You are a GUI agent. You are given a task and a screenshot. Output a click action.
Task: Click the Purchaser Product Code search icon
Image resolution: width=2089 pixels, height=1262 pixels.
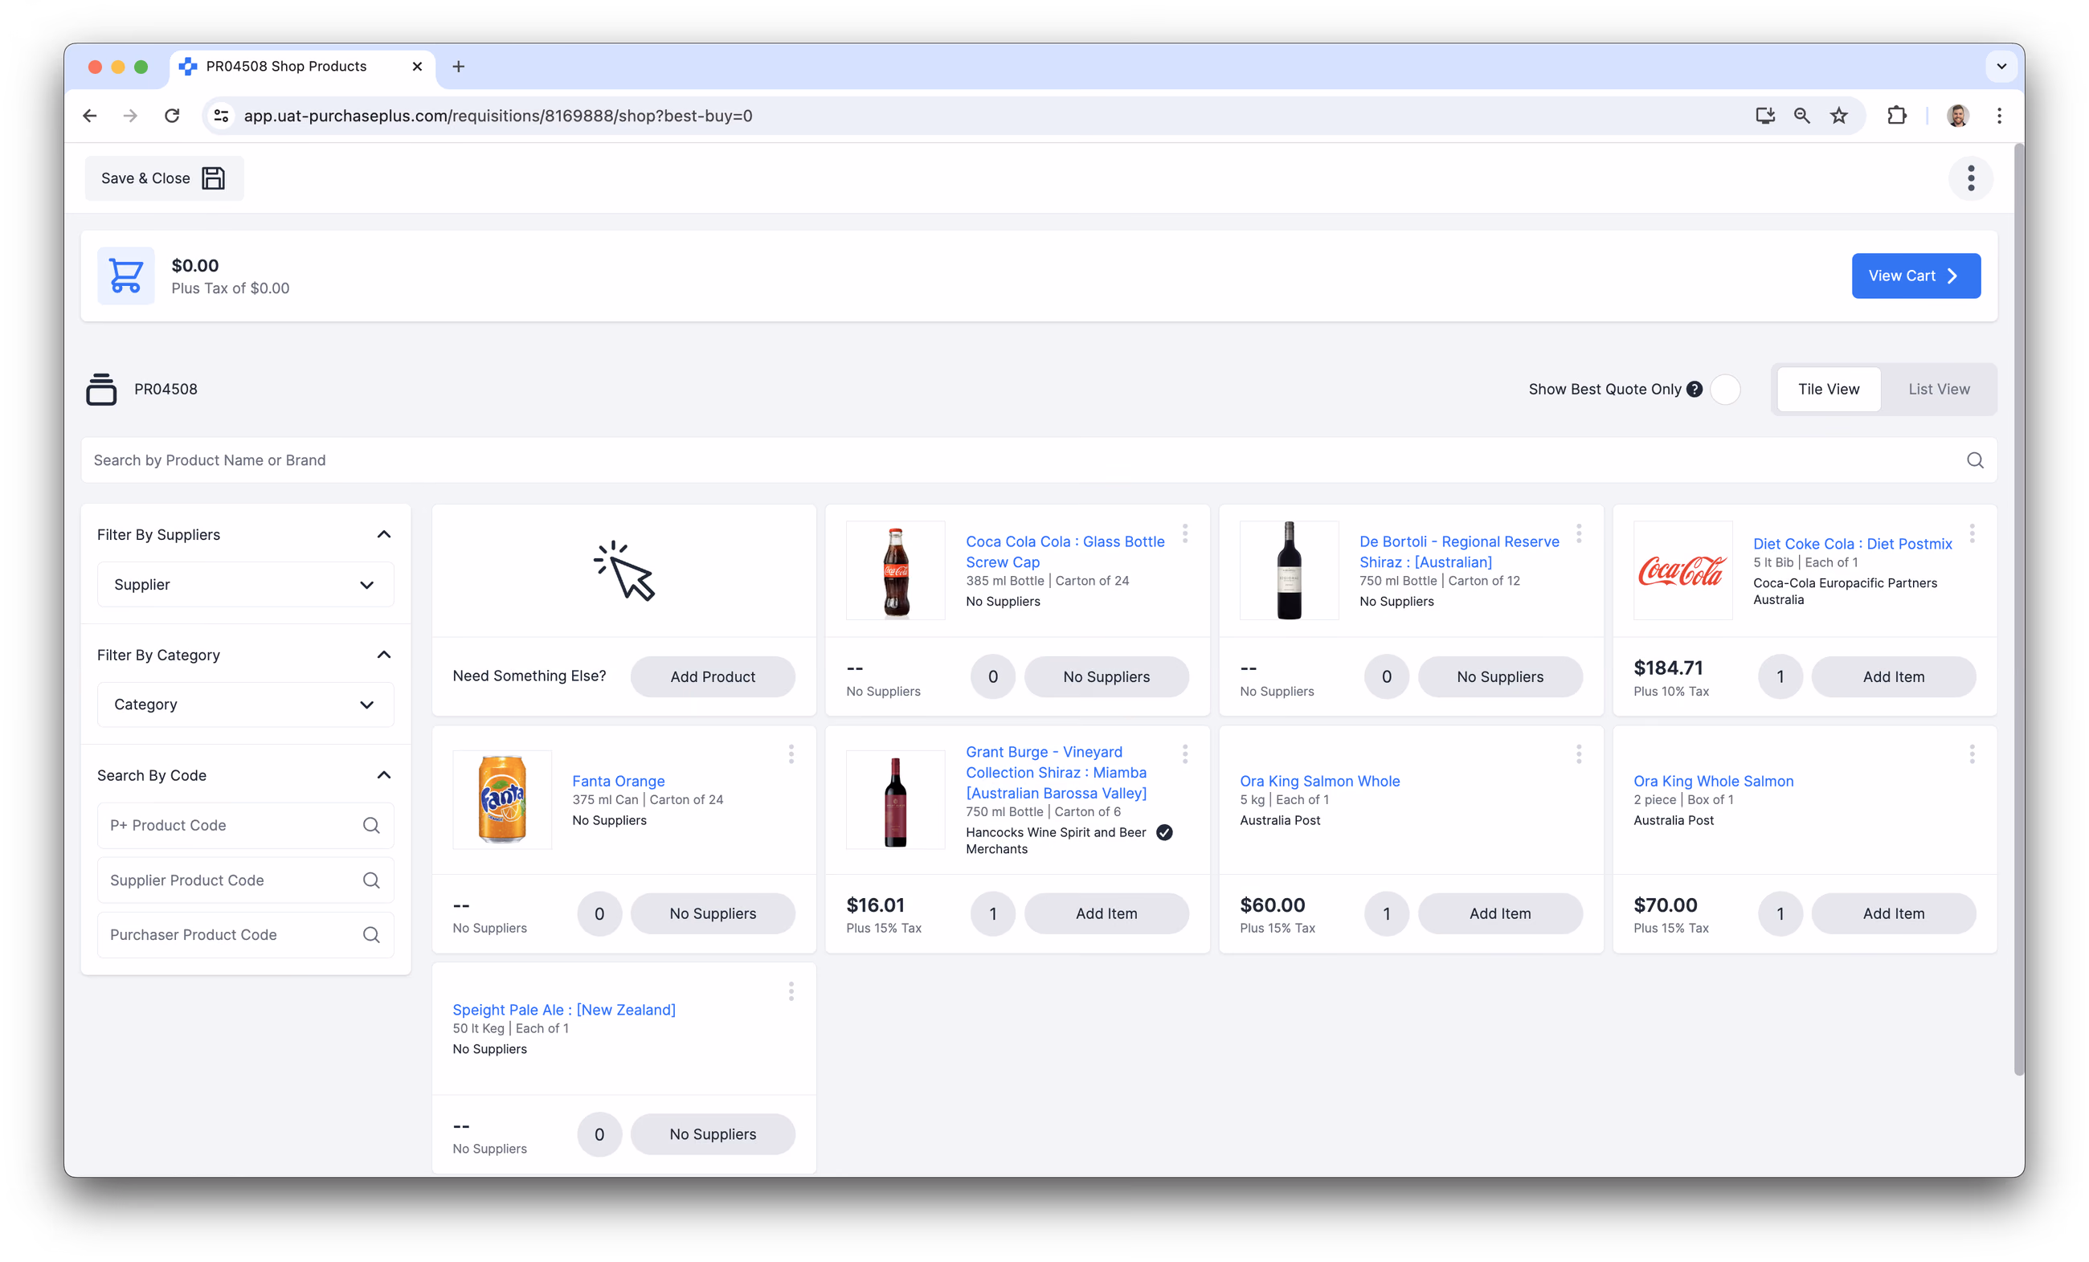pyautogui.click(x=370, y=935)
